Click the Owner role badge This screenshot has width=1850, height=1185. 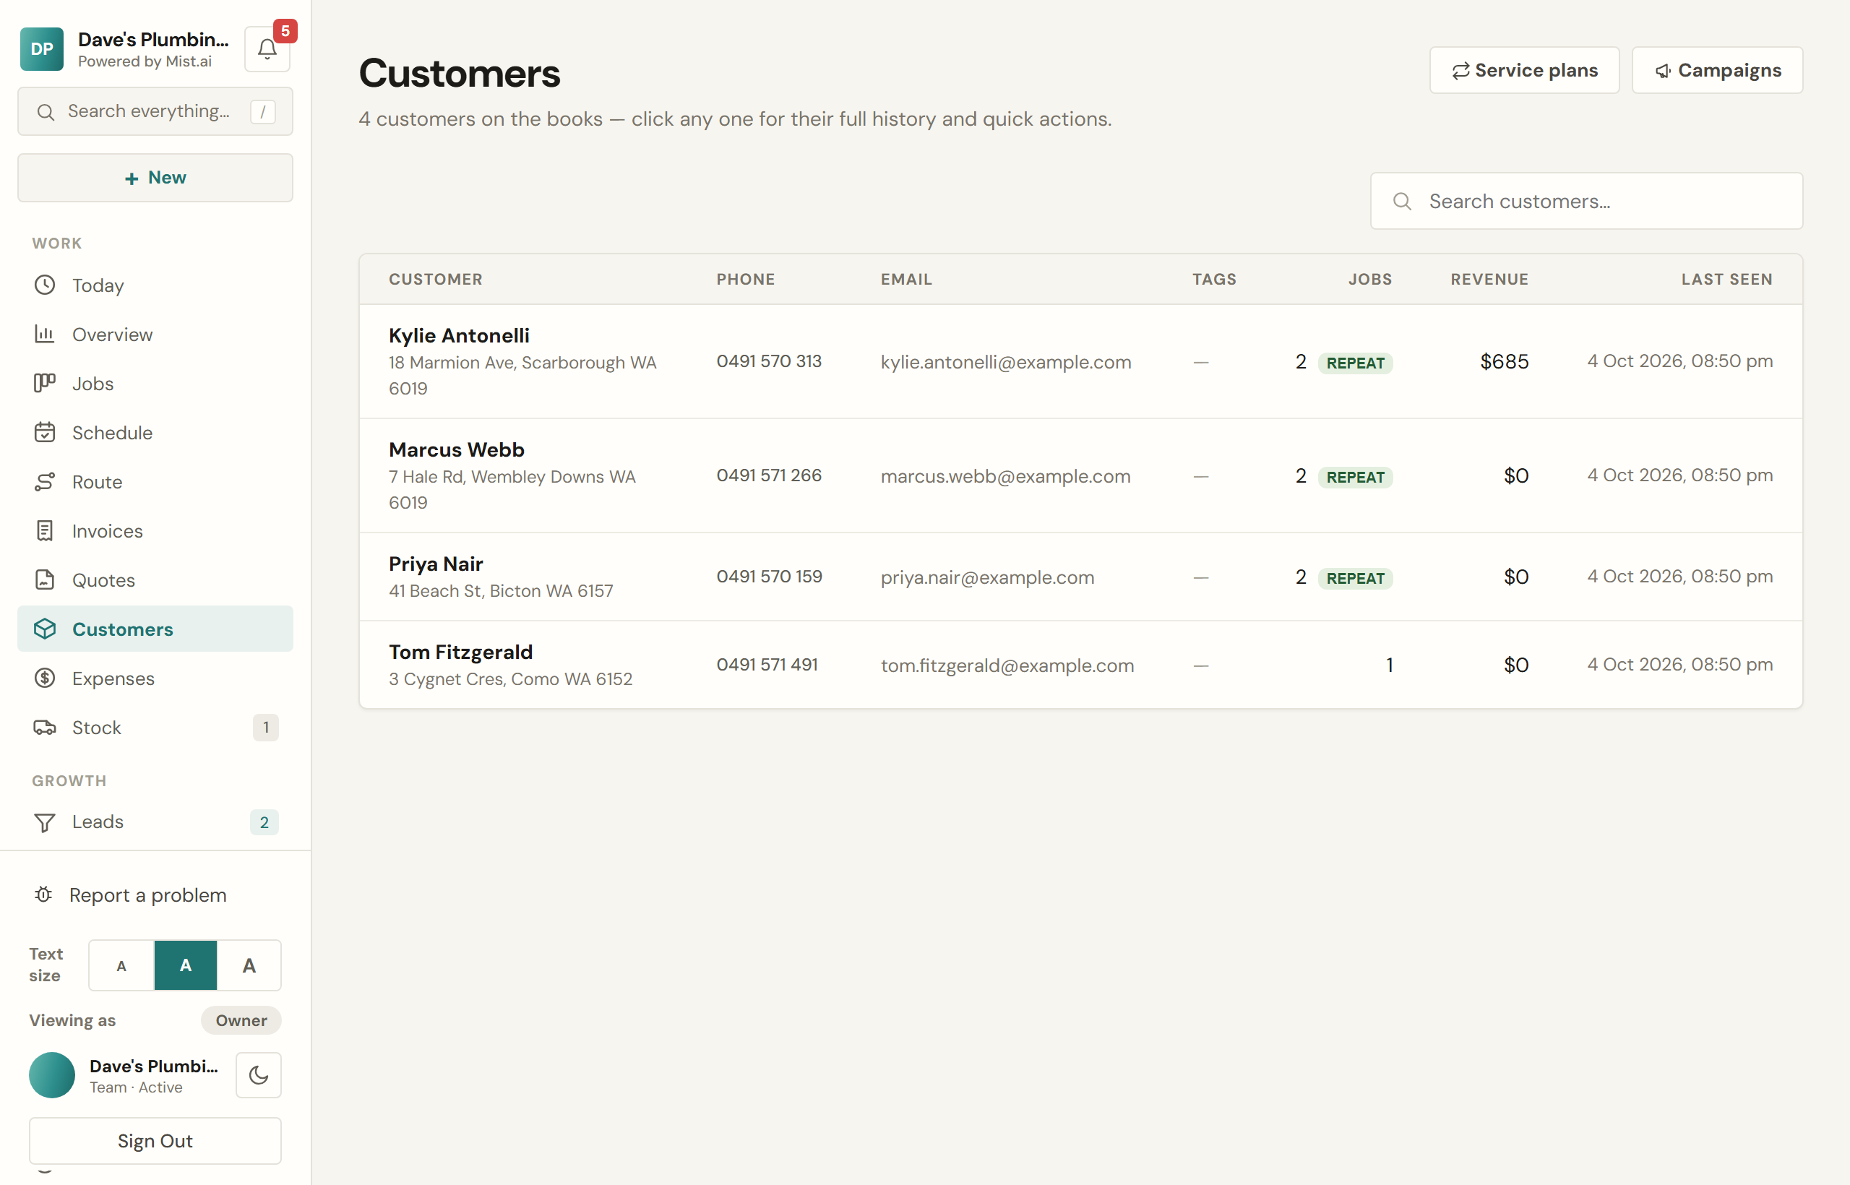click(x=241, y=1020)
